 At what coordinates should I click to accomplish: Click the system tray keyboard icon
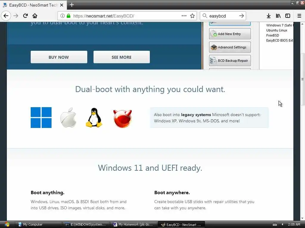point(275,224)
